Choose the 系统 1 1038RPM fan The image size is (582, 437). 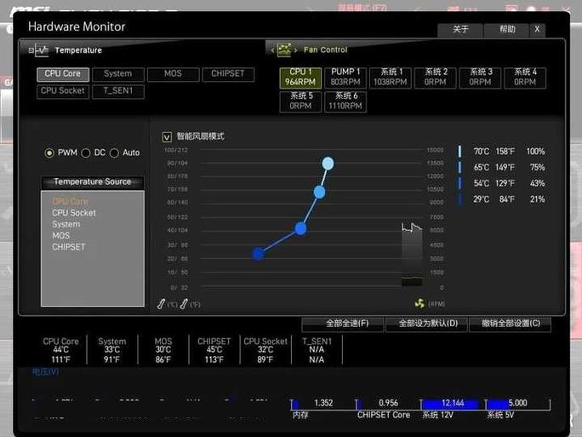coord(390,78)
